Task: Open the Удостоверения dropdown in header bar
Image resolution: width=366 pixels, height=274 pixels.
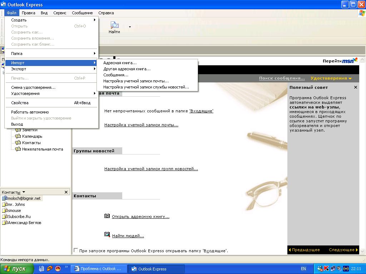Action: pyautogui.click(x=331, y=78)
